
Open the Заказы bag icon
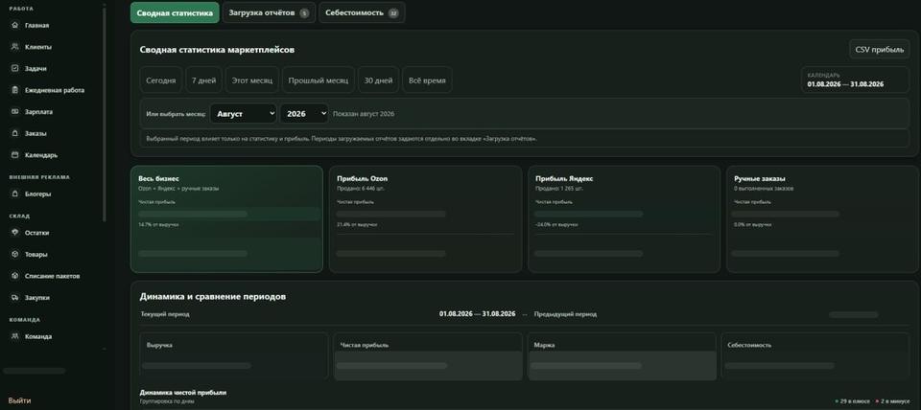tap(15, 133)
